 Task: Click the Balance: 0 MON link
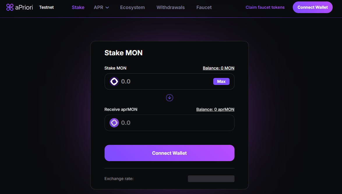coord(218,68)
